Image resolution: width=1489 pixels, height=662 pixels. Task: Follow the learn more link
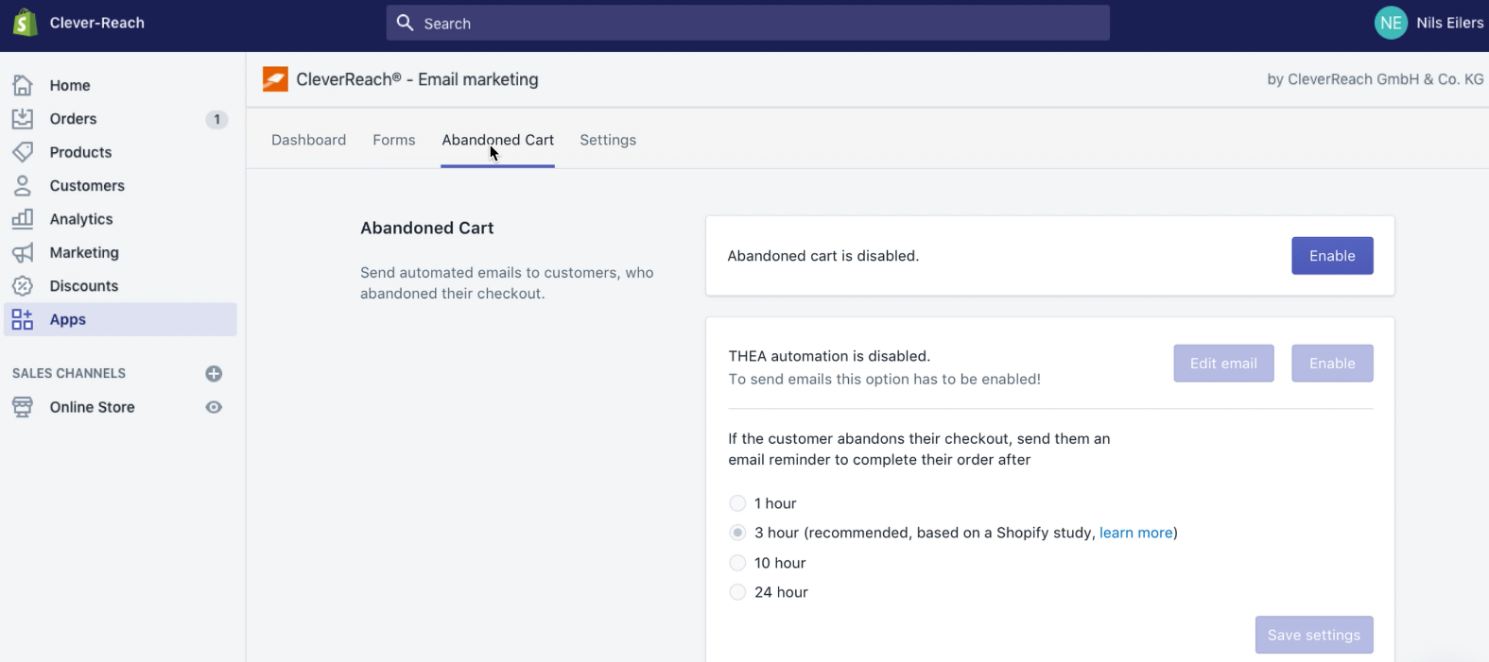click(x=1135, y=533)
